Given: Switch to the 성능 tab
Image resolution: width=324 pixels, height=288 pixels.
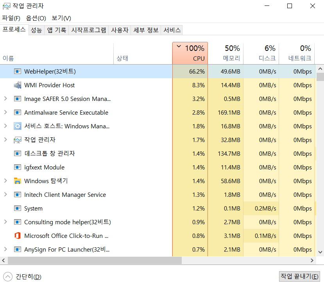Looking at the screenshot, I should [x=36, y=30].
